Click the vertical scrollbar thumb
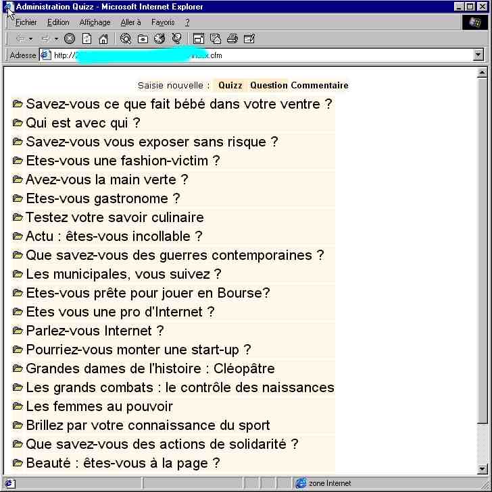 pyautogui.click(x=482, y=250)
